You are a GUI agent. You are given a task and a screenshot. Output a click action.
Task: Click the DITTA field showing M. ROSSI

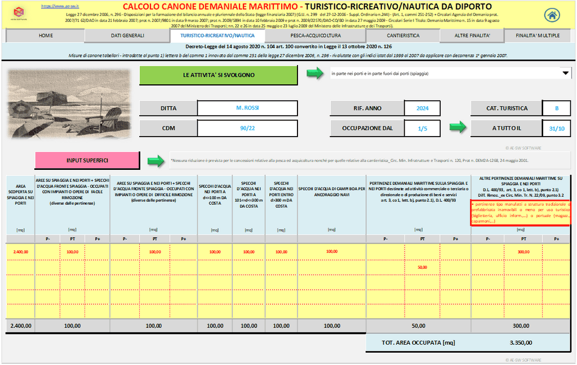point(247,108)
